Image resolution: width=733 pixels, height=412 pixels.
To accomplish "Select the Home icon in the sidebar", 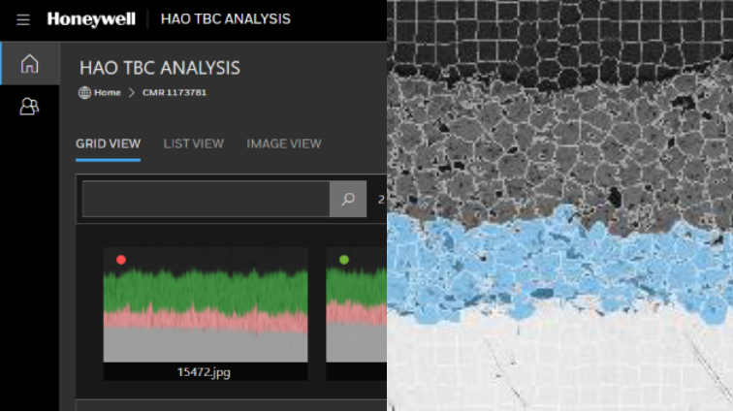I will [x=29, y=64].
